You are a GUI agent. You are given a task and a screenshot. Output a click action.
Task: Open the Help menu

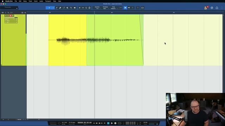click(59, 1)
